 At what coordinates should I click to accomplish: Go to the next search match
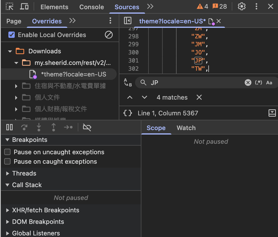tap(144, 97)
